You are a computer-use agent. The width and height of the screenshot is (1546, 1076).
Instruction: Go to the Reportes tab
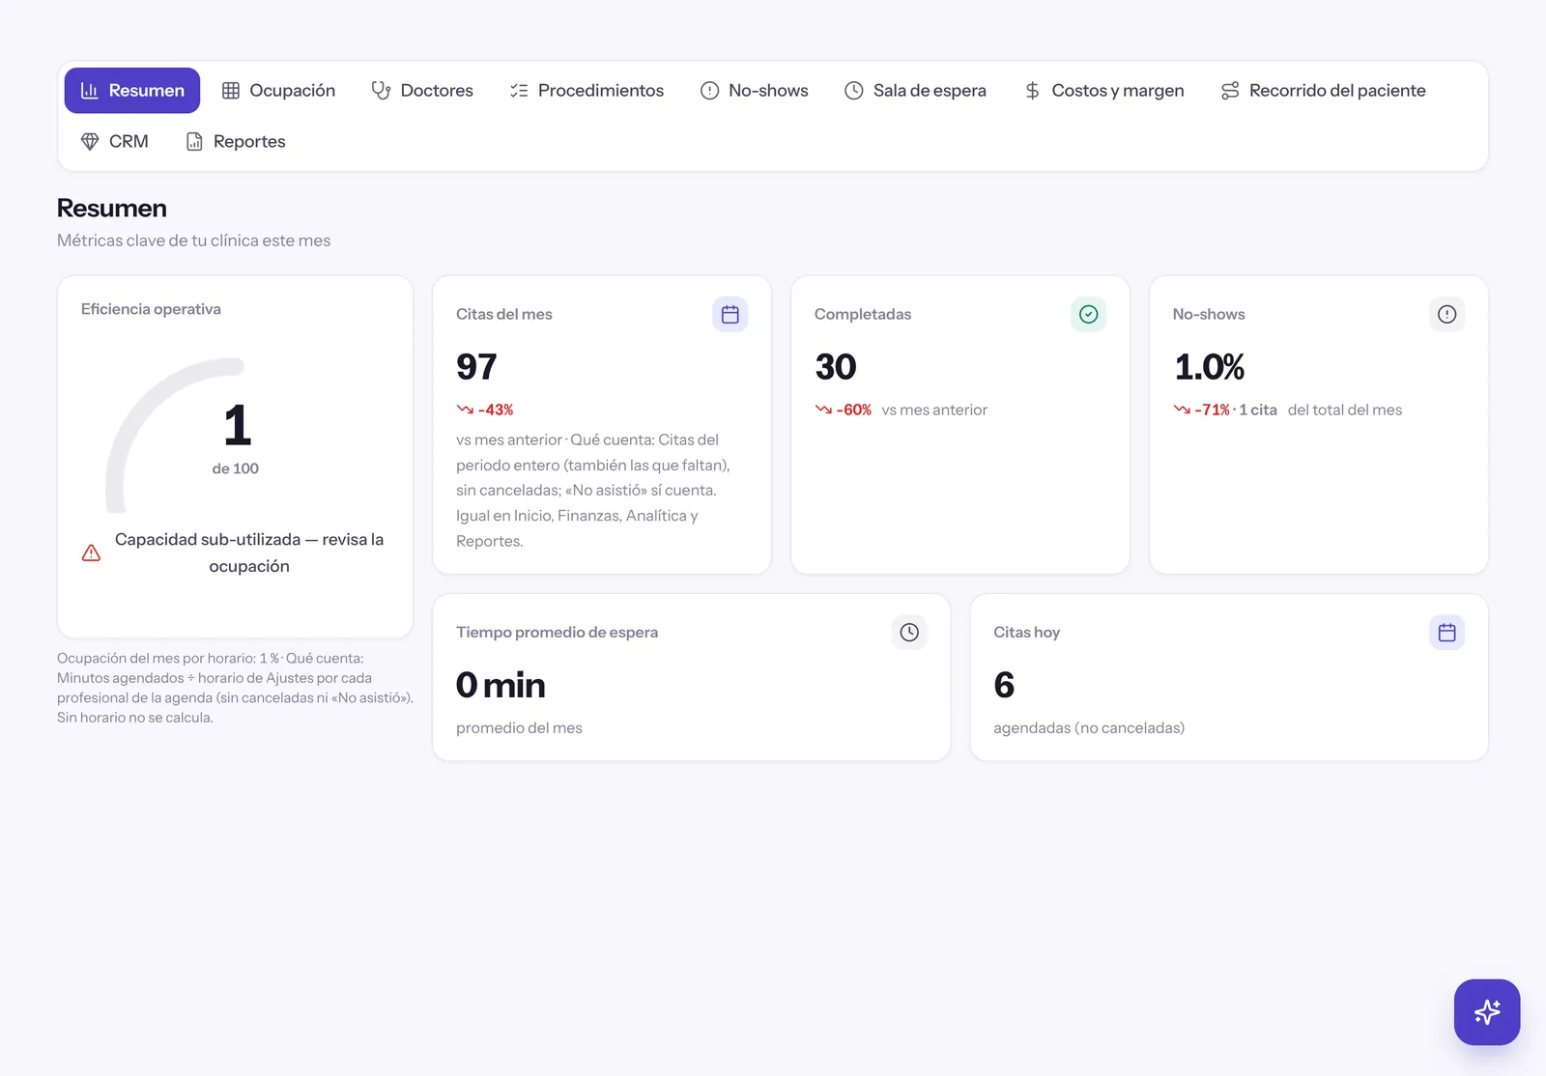tap(235, 141)
